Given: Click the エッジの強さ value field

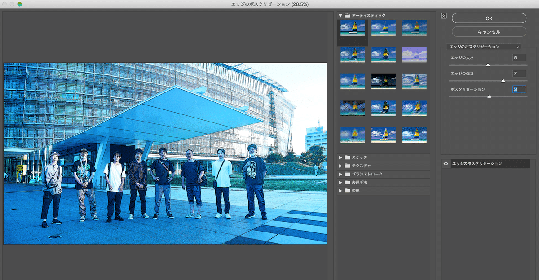Looking at the screenshot, I should pos(519,74).
